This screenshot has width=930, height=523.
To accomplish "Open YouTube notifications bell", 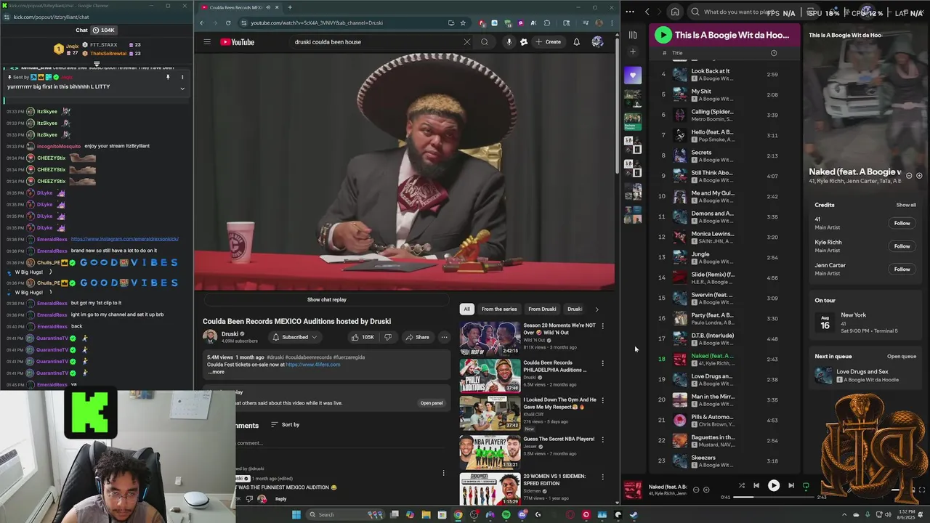I will 576,42.
